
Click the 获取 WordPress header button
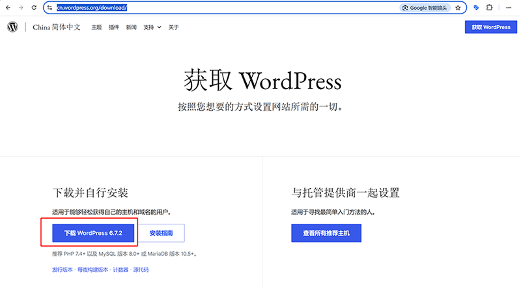491,27
